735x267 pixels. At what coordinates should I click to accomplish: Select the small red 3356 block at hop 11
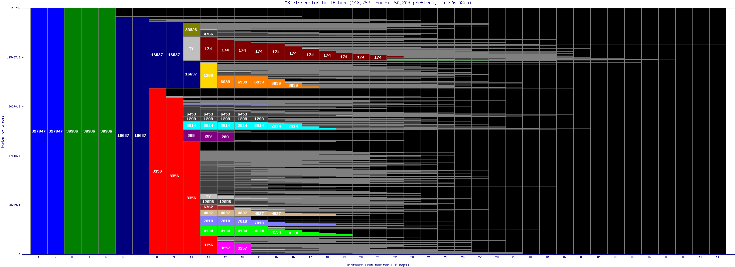click(x=208, y=245)
